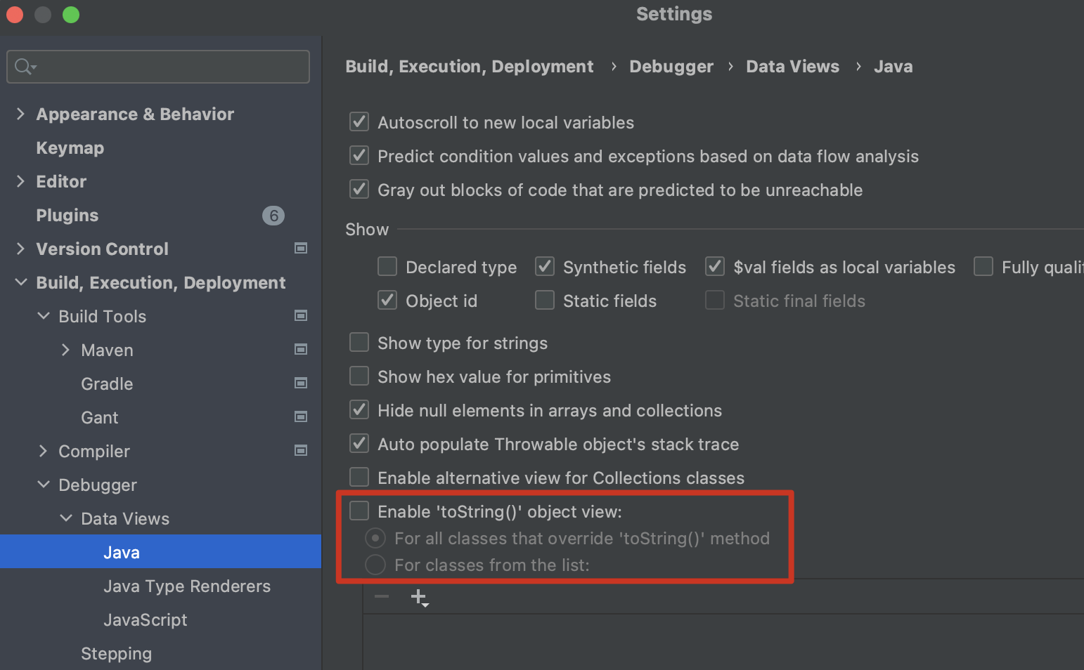The image size is (1084, 670).
Task: Toggle Auto populate Throwable stack trace
Action: [x=359, y=443]
